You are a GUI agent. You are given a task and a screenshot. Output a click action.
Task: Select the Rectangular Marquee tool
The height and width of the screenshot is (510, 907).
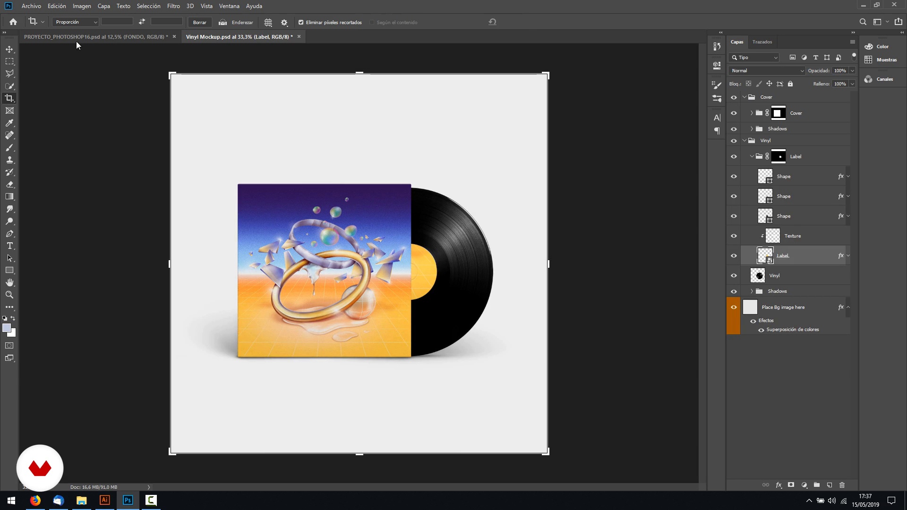point(9,61)
